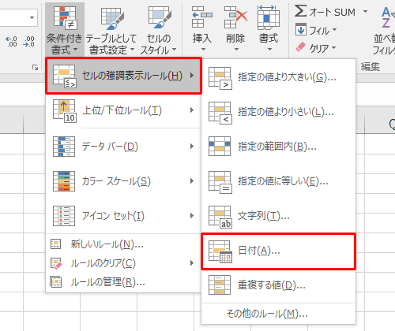Click the 書式 format cells icon
This screenshot has width=395, height=331.
269,17
